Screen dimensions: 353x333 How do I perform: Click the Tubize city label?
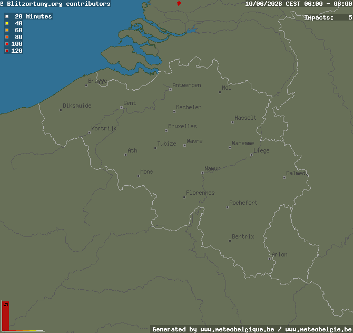point(166,144)
